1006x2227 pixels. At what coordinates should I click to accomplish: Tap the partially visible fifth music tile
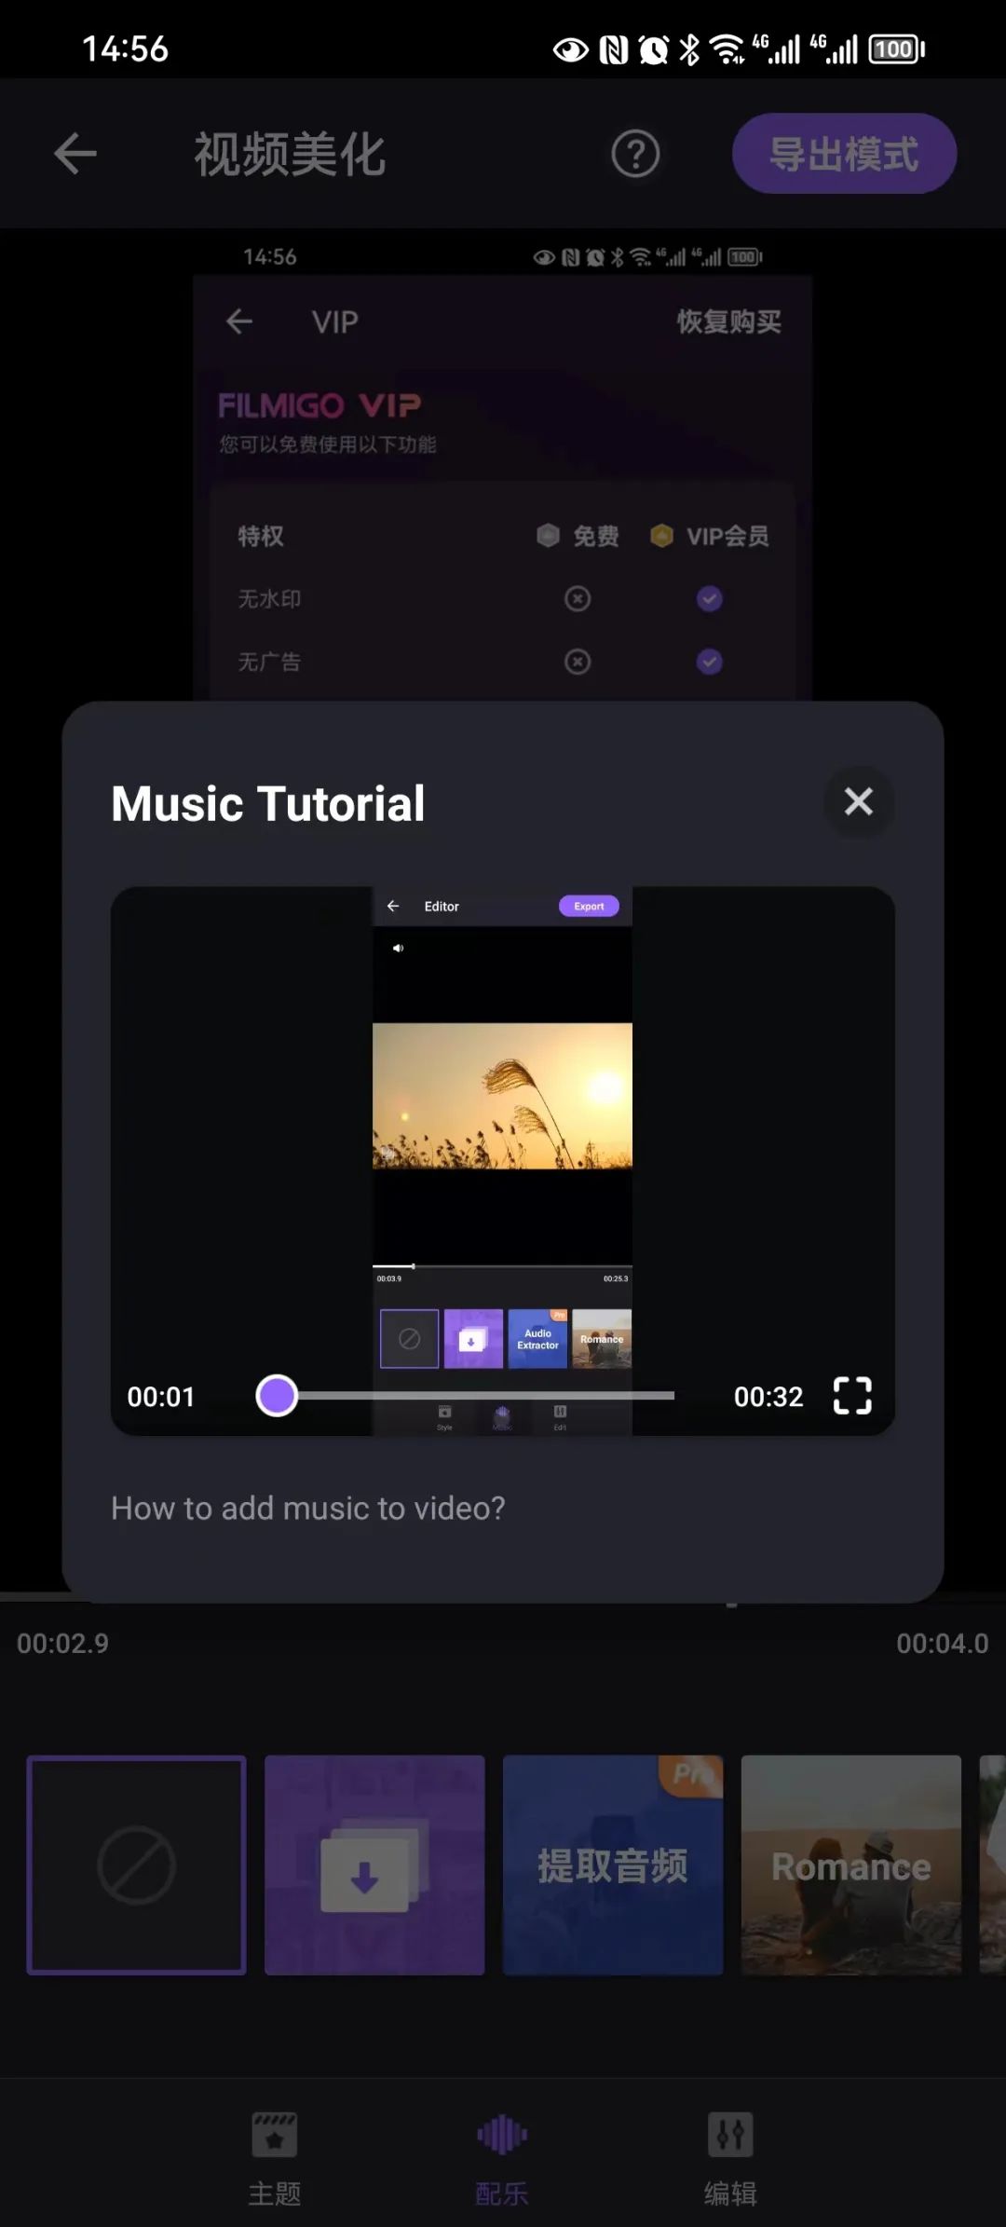pos(993,1865)
